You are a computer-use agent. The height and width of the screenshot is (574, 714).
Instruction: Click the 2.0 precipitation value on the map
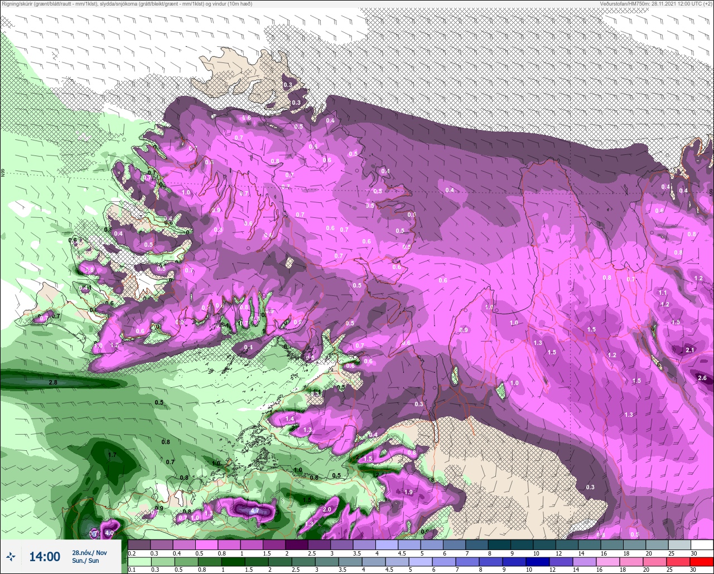click(327, 509)
